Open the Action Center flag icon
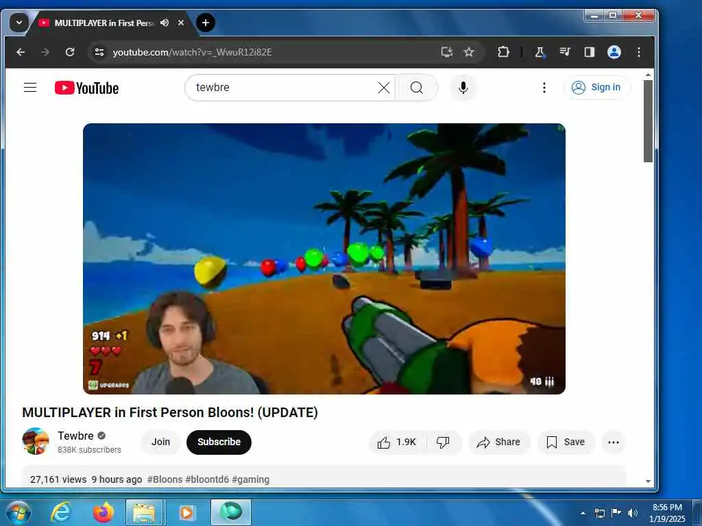702x526 pixels. tap(616, 513)
